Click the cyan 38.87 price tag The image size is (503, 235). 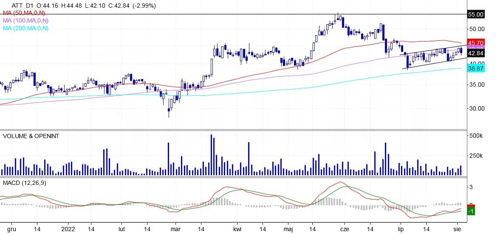[x=475, y=68]
